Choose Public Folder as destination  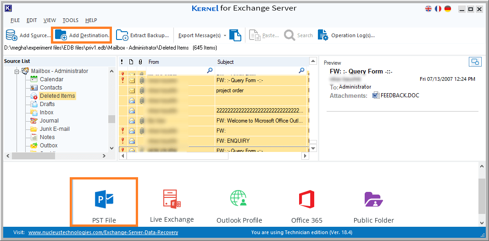click(373, 207)
